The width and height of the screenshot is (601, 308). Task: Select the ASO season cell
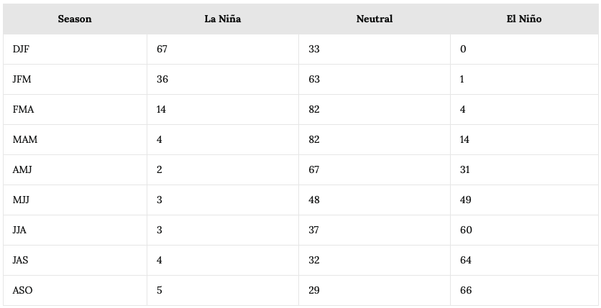click(75, 290)
